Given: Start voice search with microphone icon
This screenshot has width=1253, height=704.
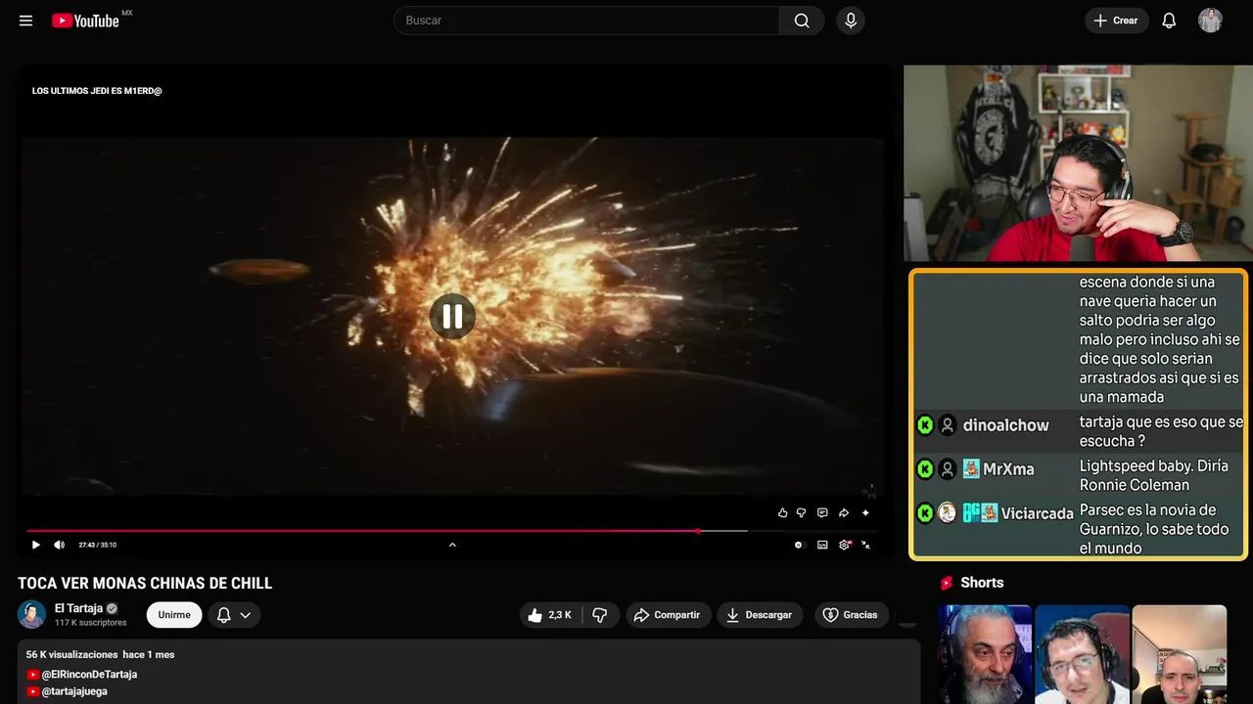Looking at the screenshot, I should click(x=850, y=21).
